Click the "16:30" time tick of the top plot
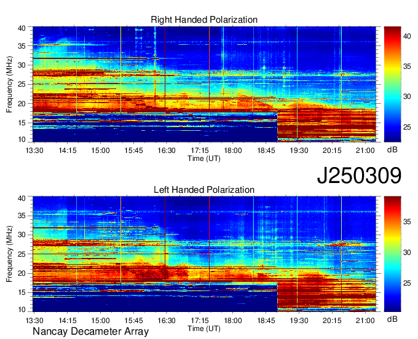418x339 pixels. [x=167, y=150]
